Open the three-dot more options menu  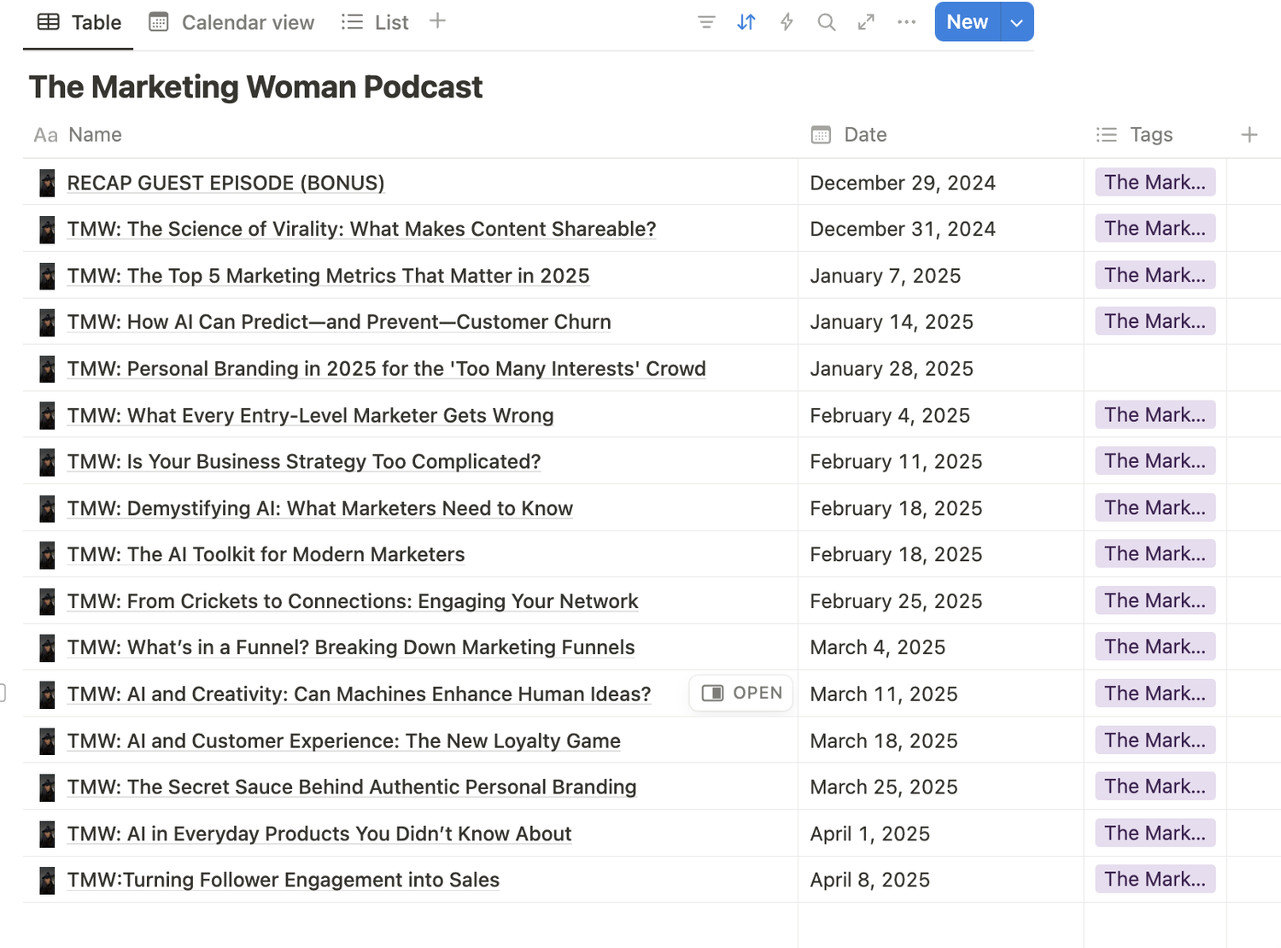(x=906, y=22)
